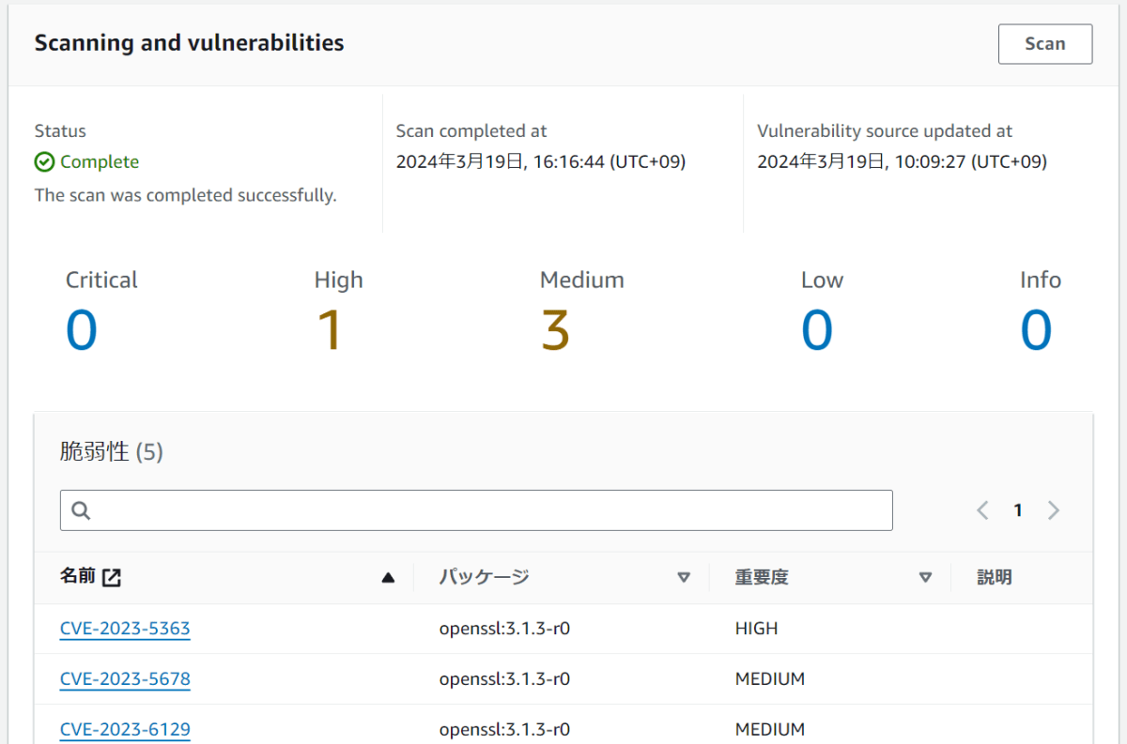Viewport: 1127px width, 744px height.
Task: Click the HIGH severity cell
Action: point(756,629)
